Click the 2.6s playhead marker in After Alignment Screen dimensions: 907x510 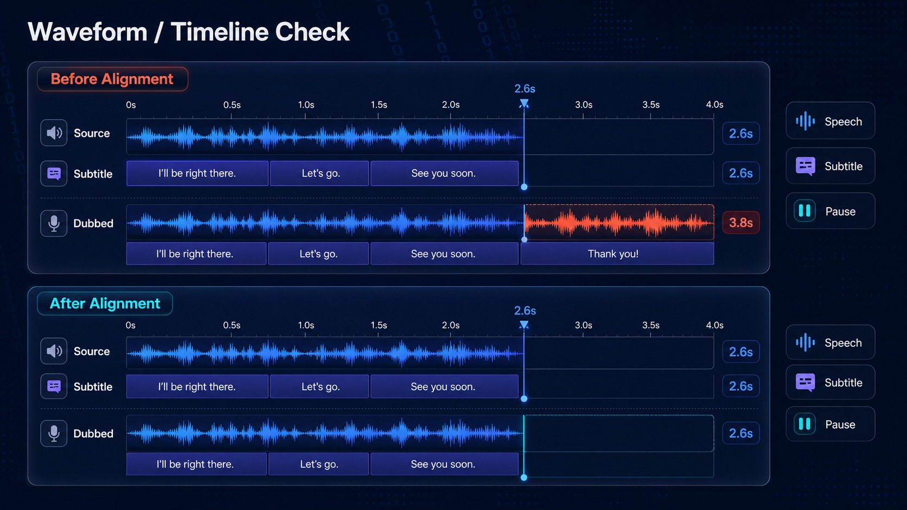pos(524,325)
